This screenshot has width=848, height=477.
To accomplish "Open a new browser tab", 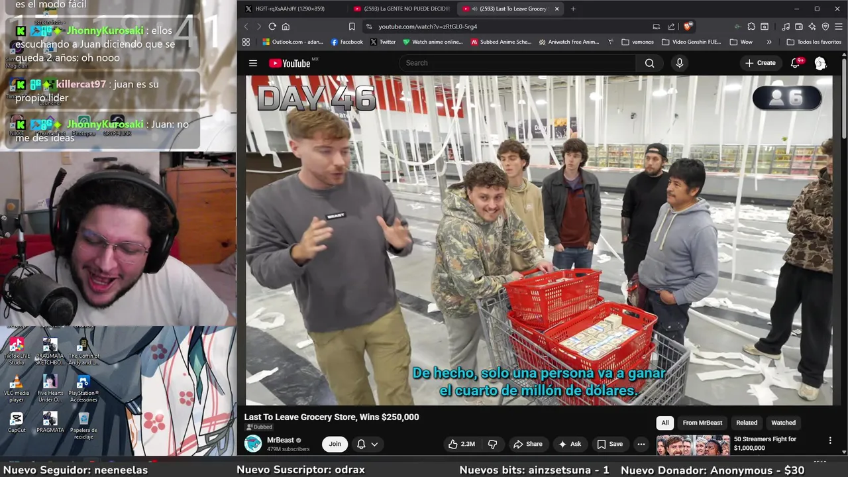I will (x=573, y=9).
